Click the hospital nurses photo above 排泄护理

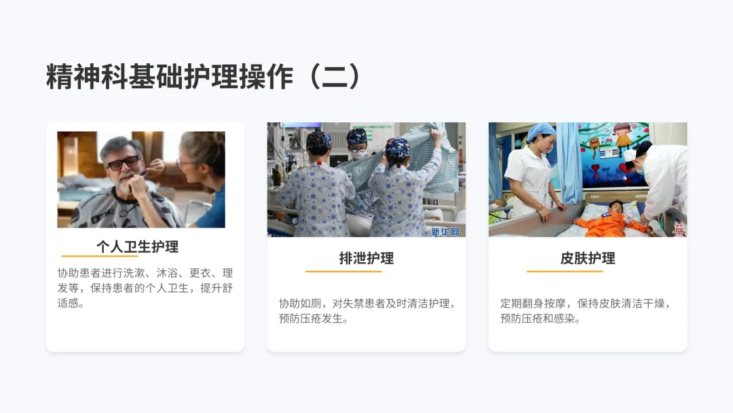coord(366,179)
